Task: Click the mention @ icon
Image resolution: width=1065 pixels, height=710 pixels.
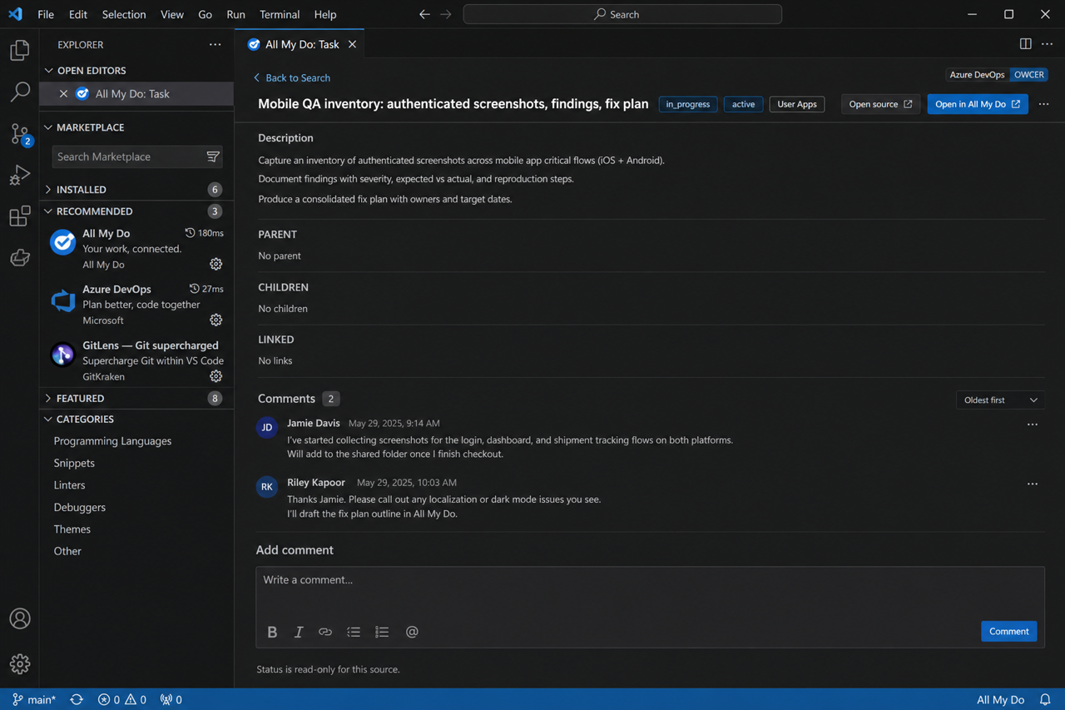Action: point(412,632)
